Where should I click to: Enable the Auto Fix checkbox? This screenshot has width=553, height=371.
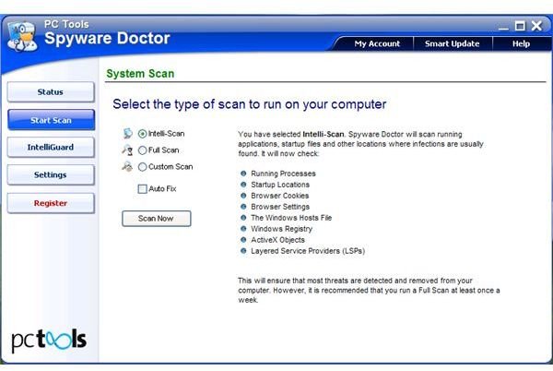tap(143, 189)
